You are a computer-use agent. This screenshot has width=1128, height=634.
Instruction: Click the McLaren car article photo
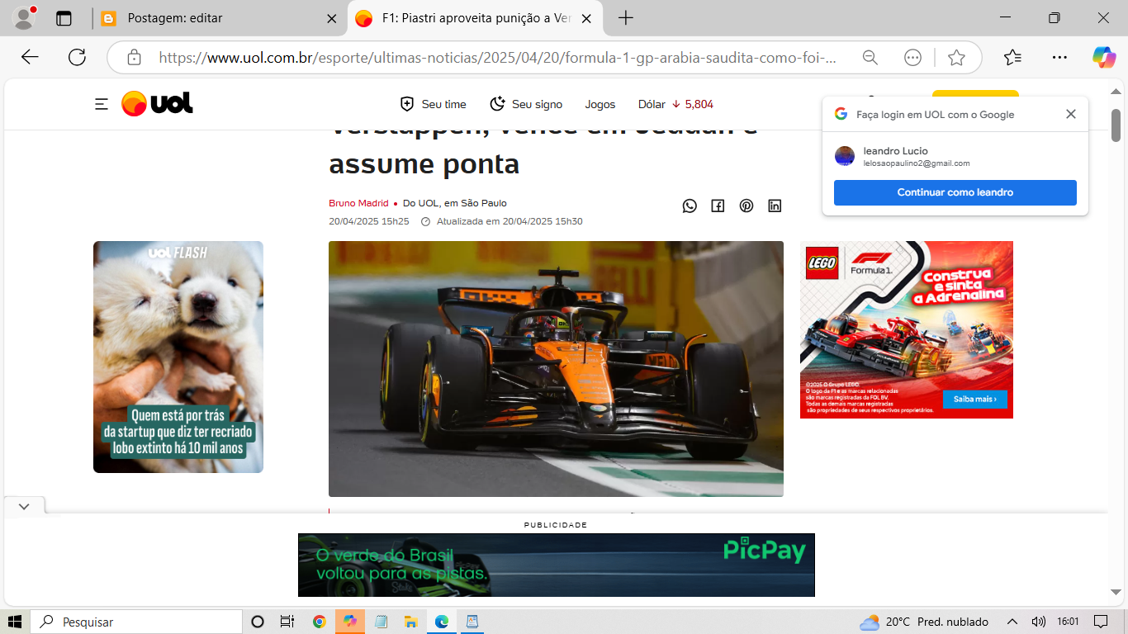click(556, 368)
